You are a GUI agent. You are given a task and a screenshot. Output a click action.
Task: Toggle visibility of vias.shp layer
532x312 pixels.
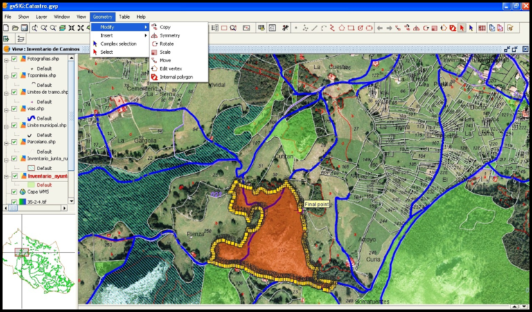click(x=15, y=109)
